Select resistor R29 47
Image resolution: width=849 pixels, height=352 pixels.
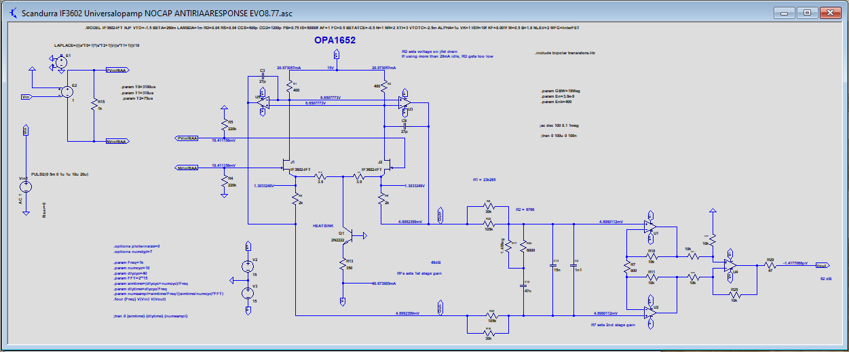coord(770,265)
